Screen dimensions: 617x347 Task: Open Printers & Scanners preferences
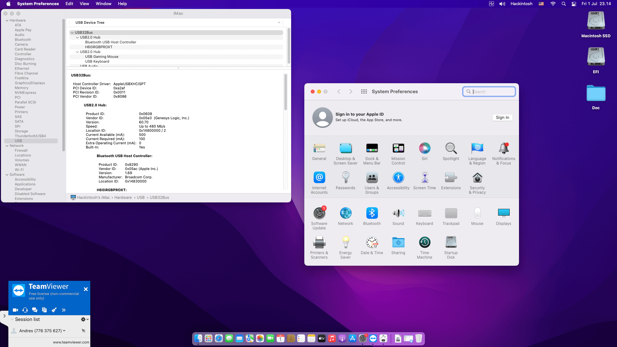(319, 248)
